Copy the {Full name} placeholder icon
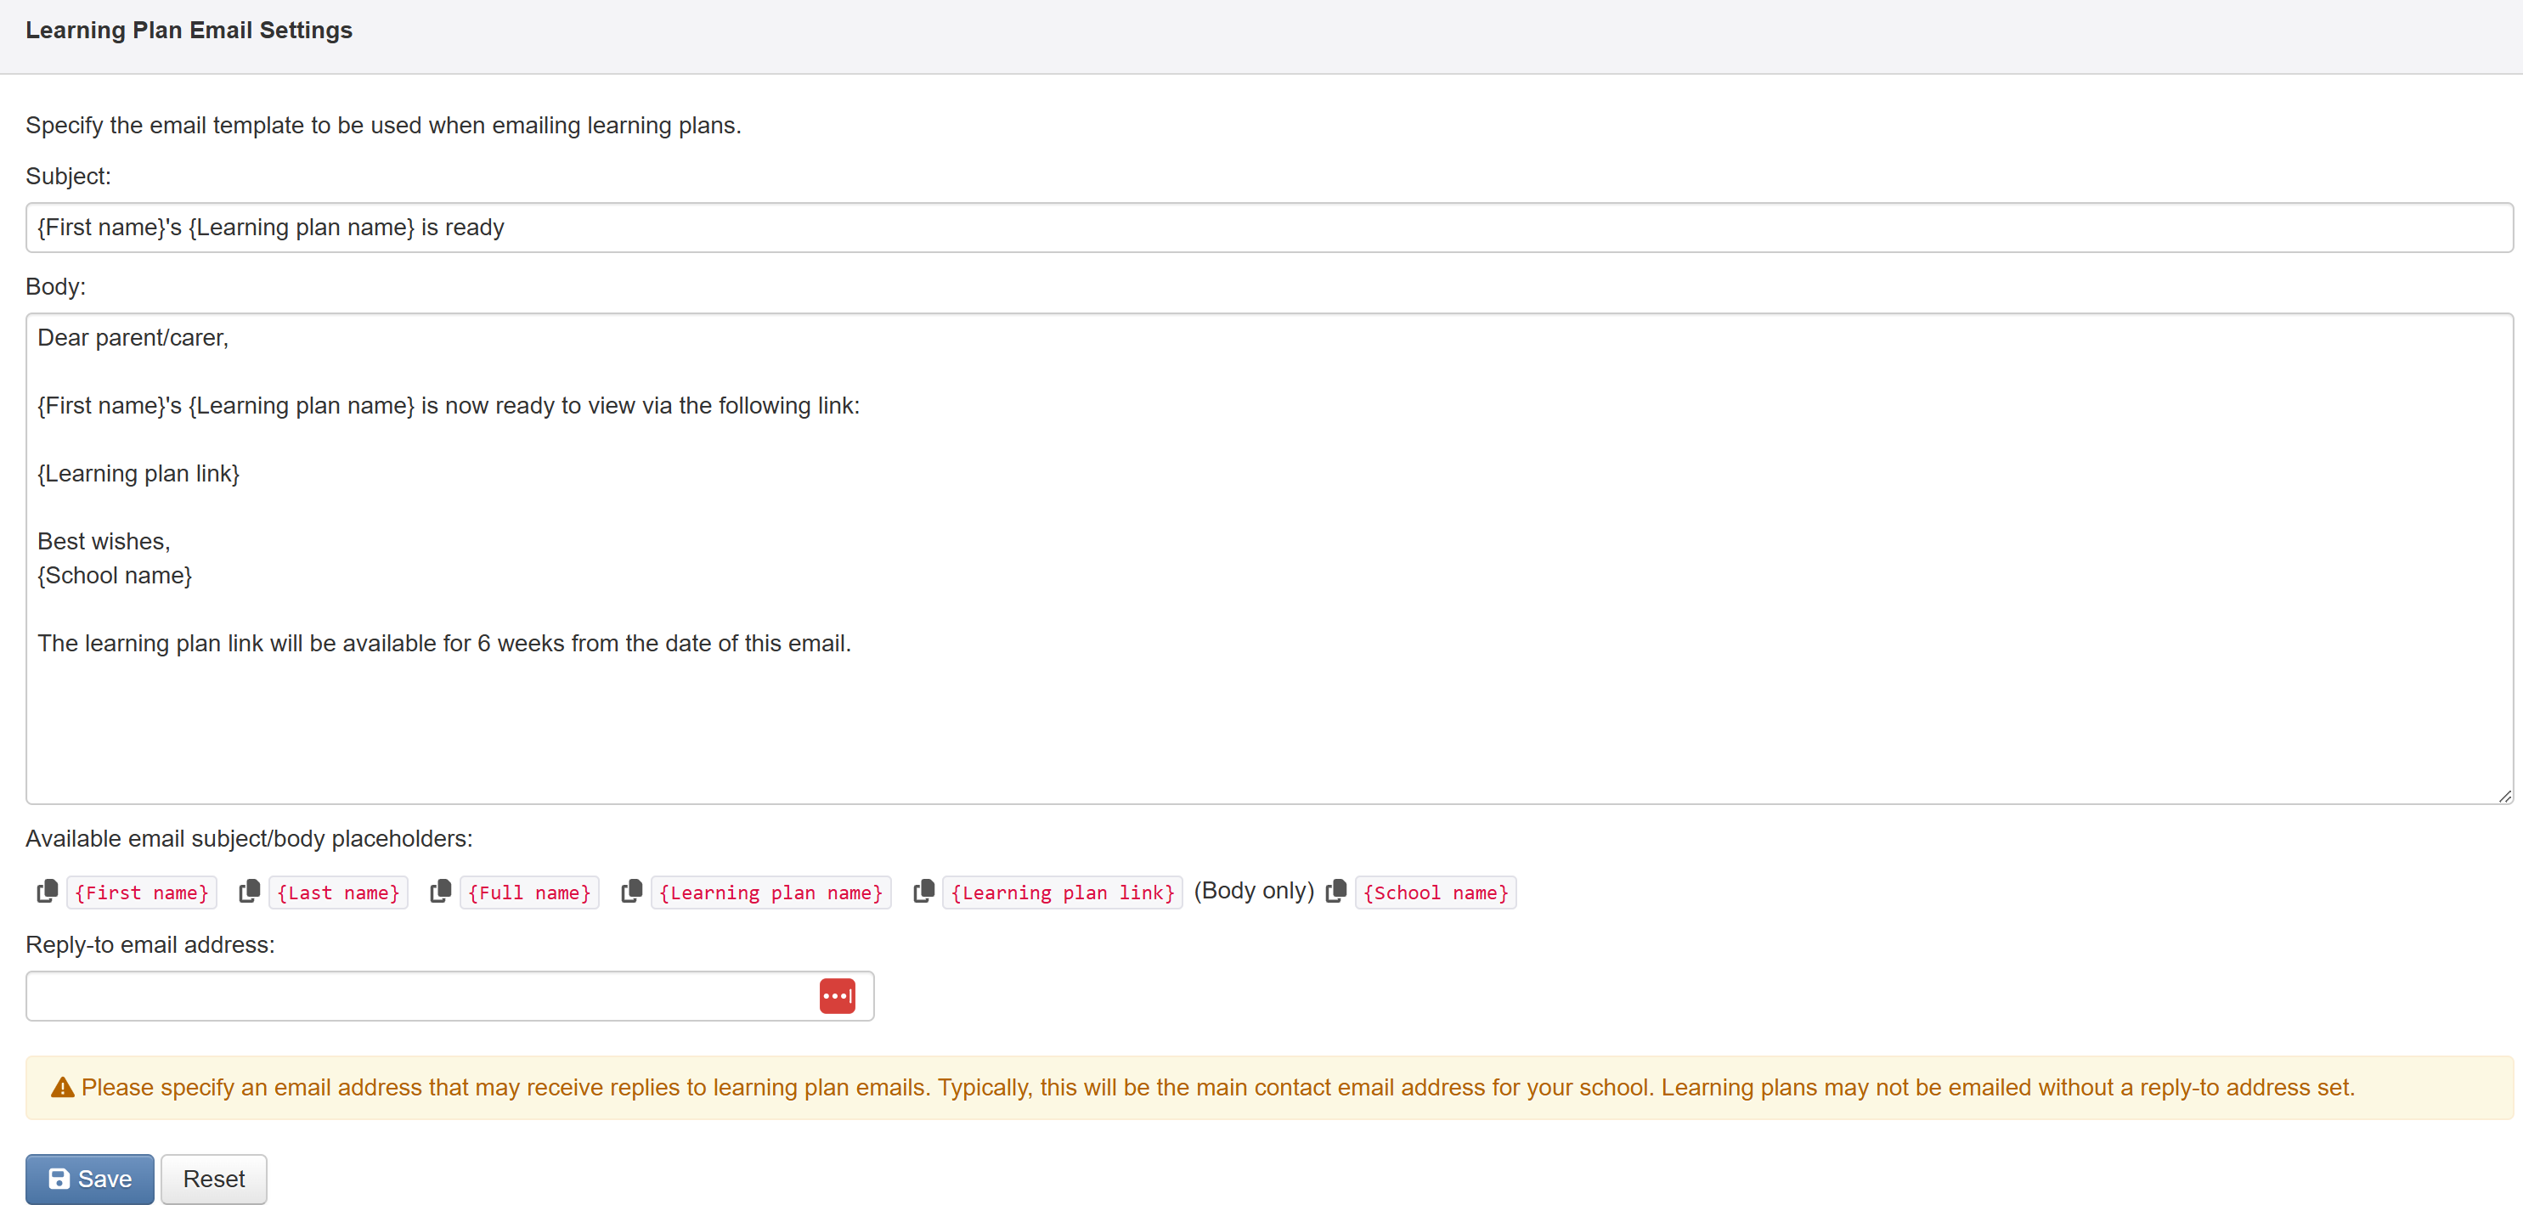The width and height of the screenshot is (2523, 1205). click(x=441, y=891)
